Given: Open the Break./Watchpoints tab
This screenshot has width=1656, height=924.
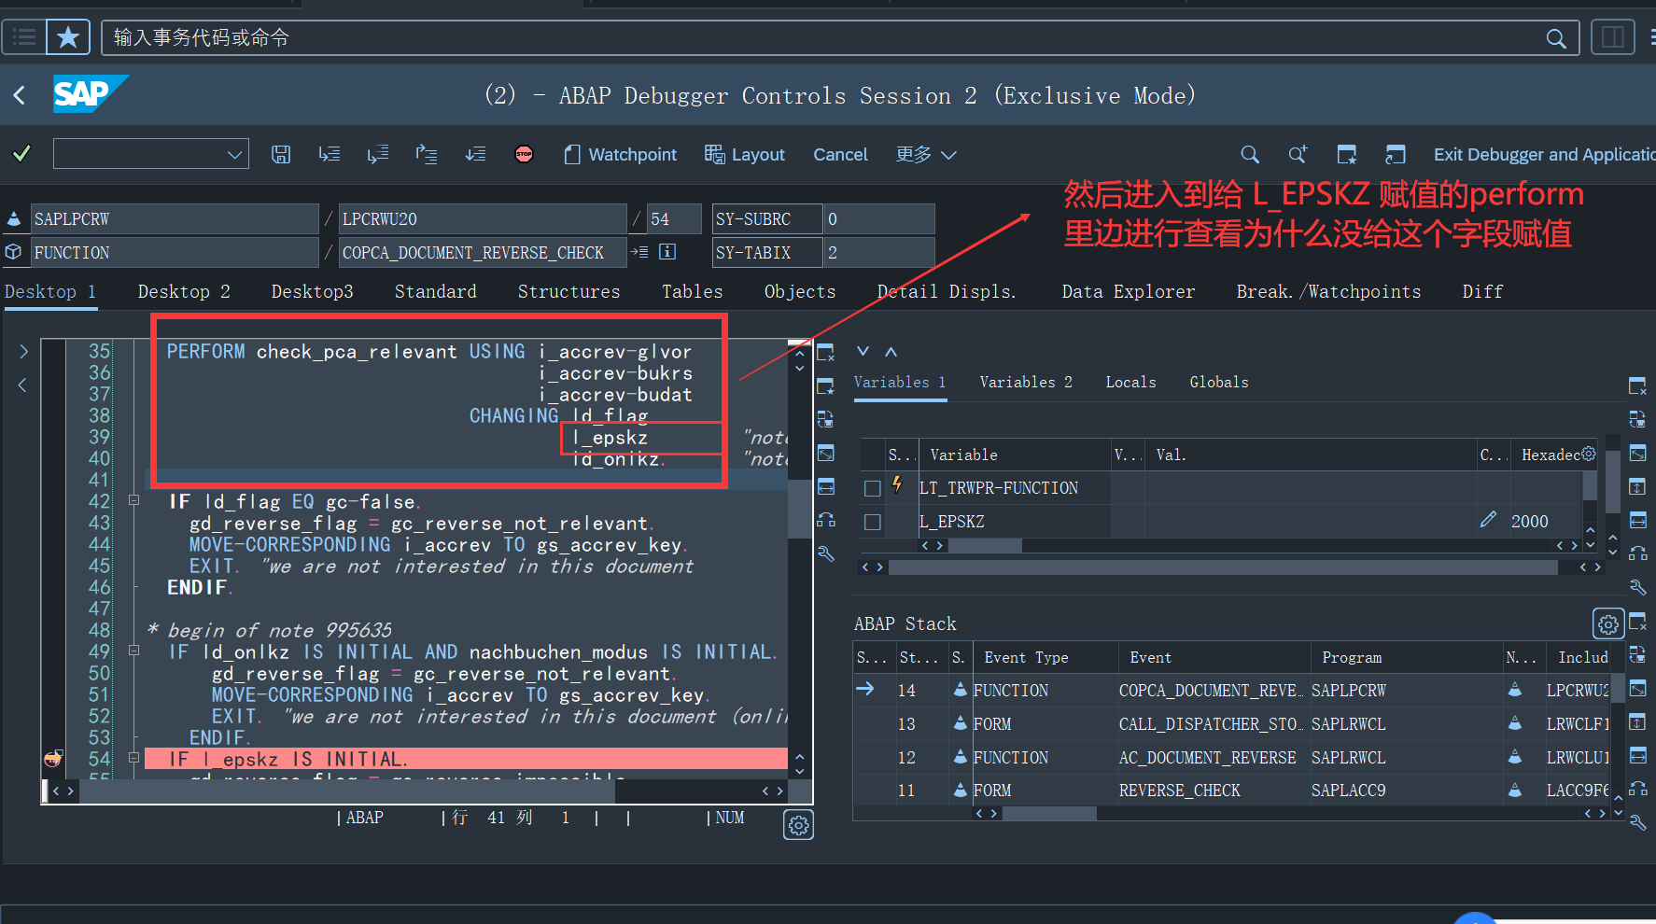Looking at the screenshot, I should click(x=1328, y=291).
